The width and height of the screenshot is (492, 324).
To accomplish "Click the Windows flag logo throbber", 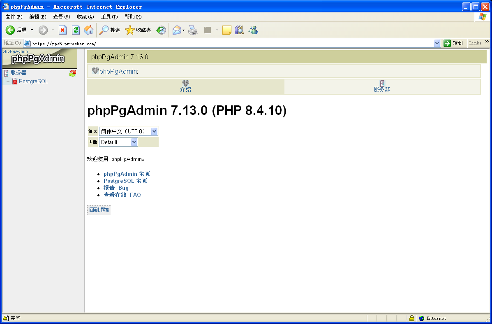I will point(482,17).
